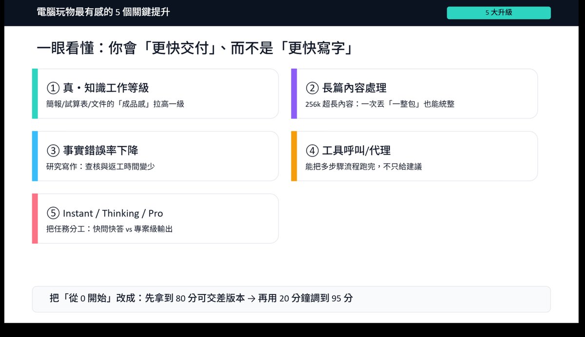Click the 5 大升級 teal badge
The image size is (585, 337).
pos(499,13)
